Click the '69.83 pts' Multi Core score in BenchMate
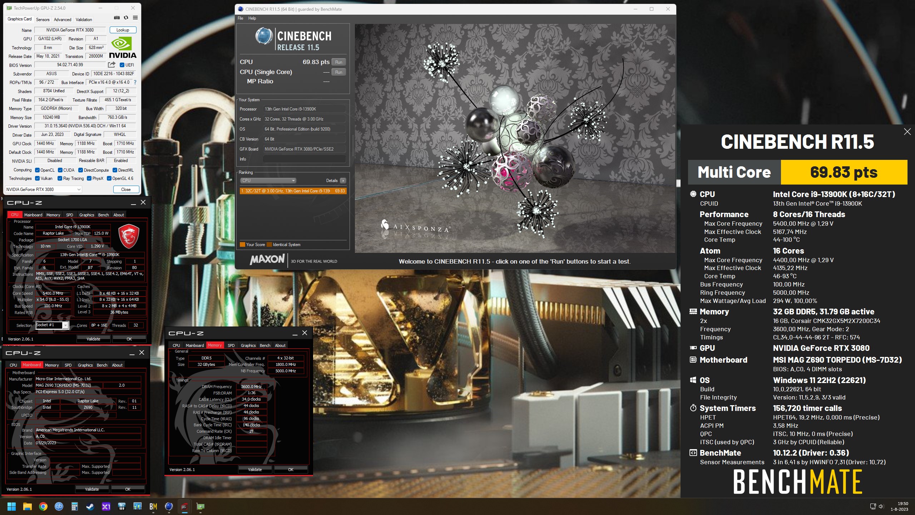Viewport: 915px width, 515px height. [844, 172]
